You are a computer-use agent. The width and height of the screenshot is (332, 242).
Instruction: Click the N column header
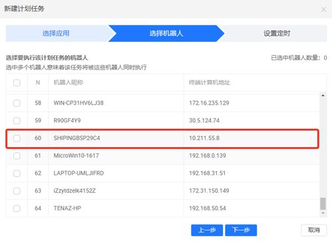38,82
